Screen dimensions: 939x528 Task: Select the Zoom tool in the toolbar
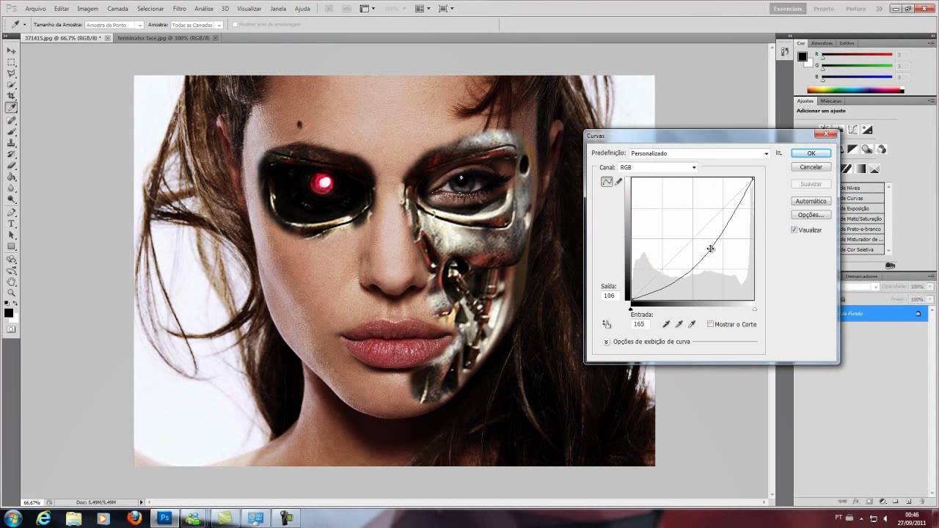point(12,293)
